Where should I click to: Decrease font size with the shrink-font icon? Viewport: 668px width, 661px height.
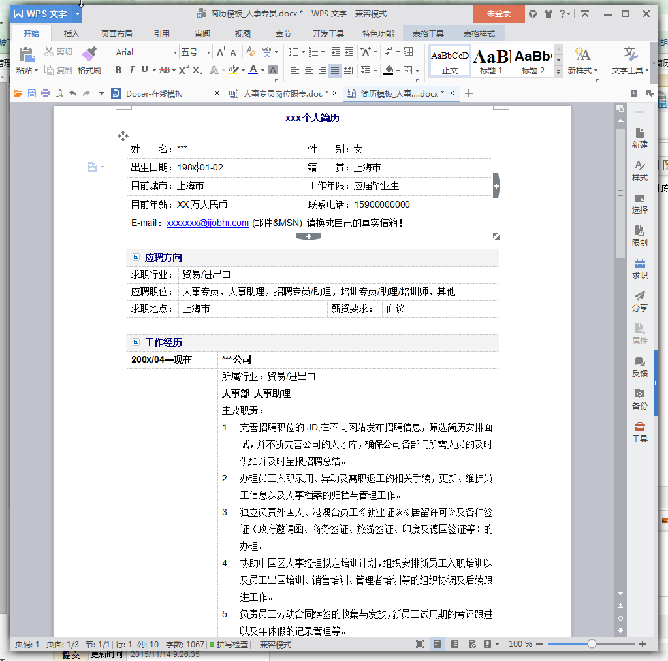point(234,52)
